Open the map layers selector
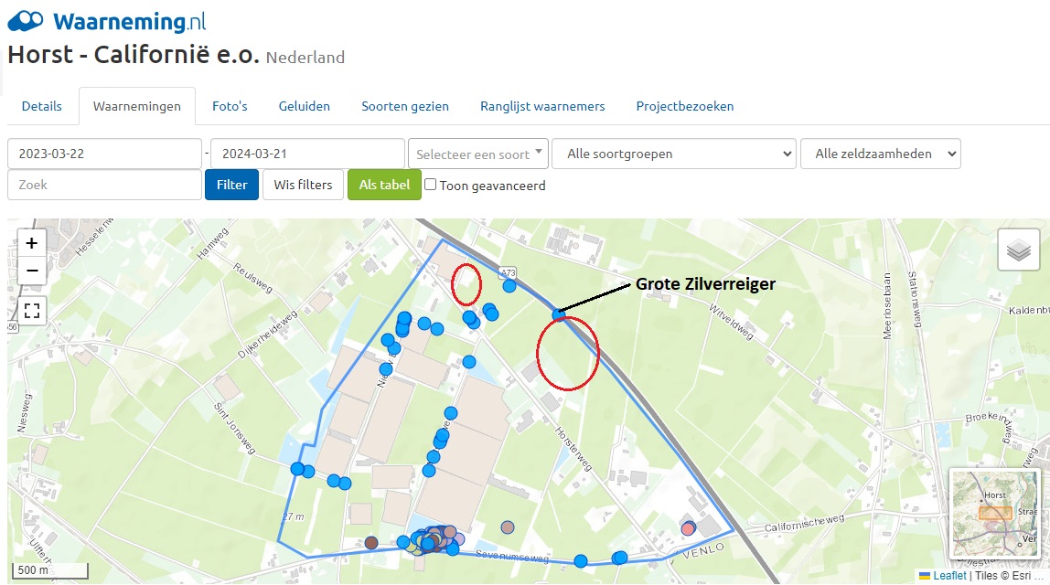This screenshot has height=585, width=1050. (1018, 250)
